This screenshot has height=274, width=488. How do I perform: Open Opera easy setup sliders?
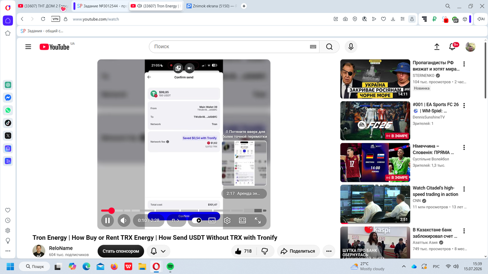pyautogui.click(x=402, y=19)
